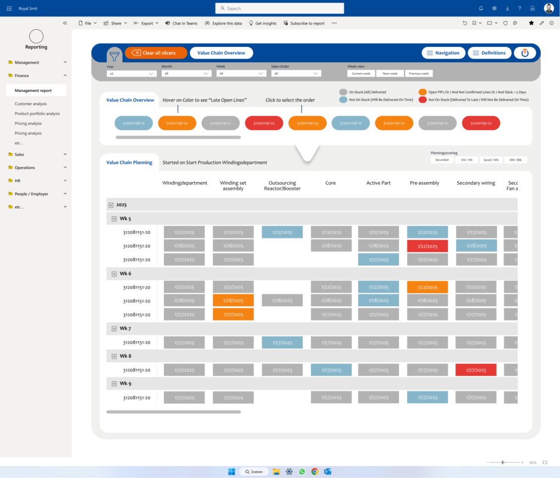Collapse the Wk 8 row group
560x478 pixels.
114,356
